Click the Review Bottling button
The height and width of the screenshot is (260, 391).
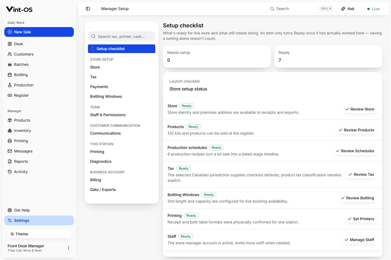click(358, 198)
